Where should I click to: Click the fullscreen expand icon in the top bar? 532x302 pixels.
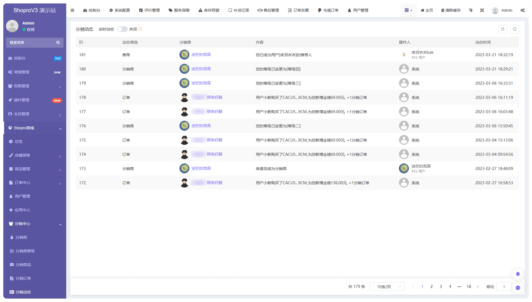(x=482, y=10)
